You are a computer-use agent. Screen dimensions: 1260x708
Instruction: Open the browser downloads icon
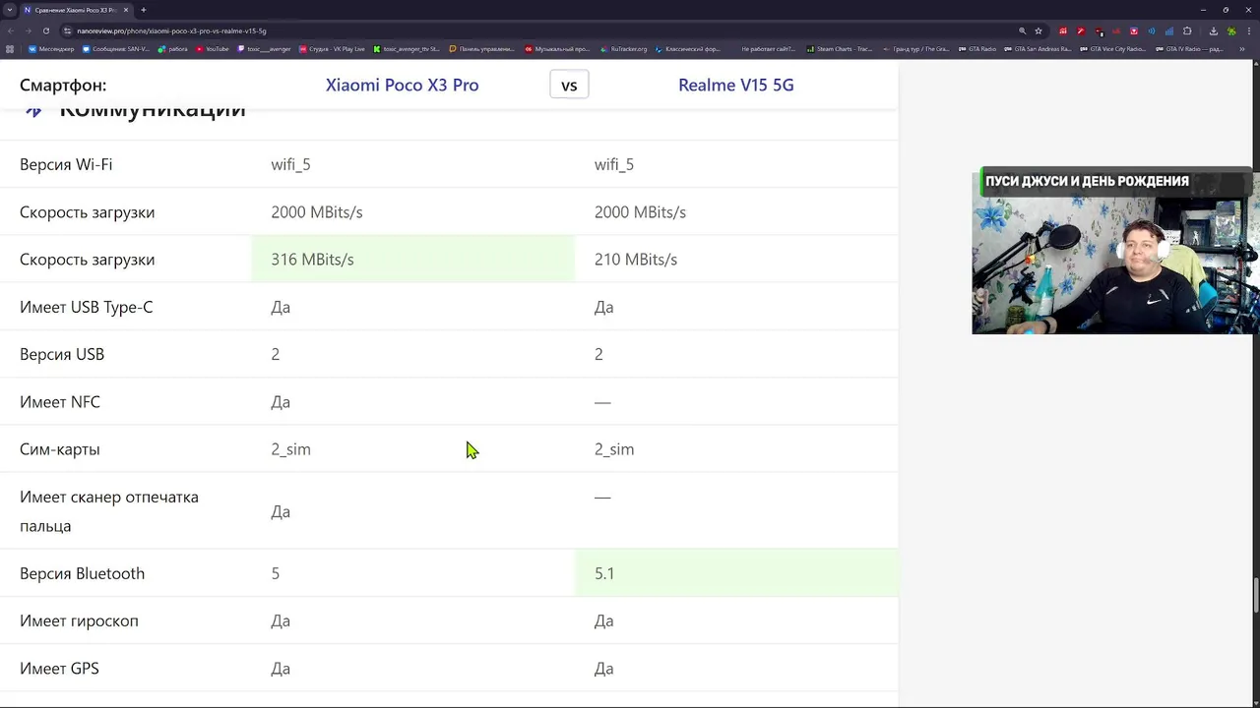[1213, 30]
